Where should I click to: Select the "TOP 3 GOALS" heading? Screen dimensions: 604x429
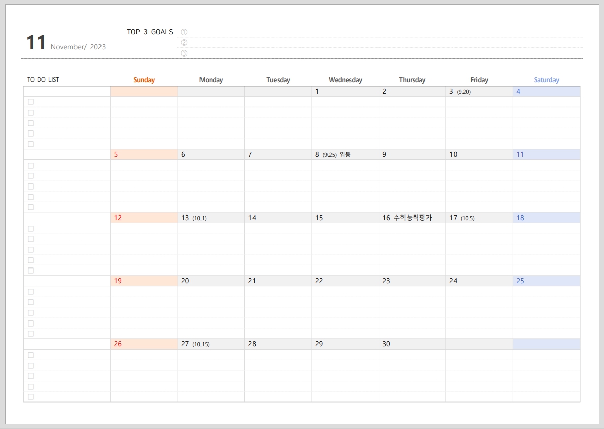(150, 32)
